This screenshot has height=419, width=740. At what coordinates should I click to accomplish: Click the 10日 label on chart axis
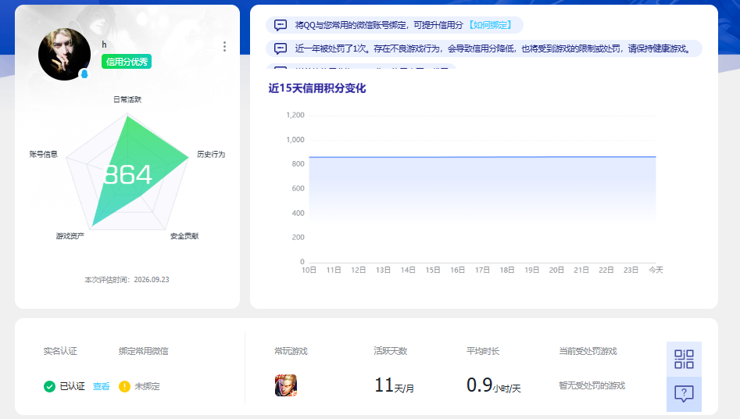pyautogui.click(x=309, y=270)
